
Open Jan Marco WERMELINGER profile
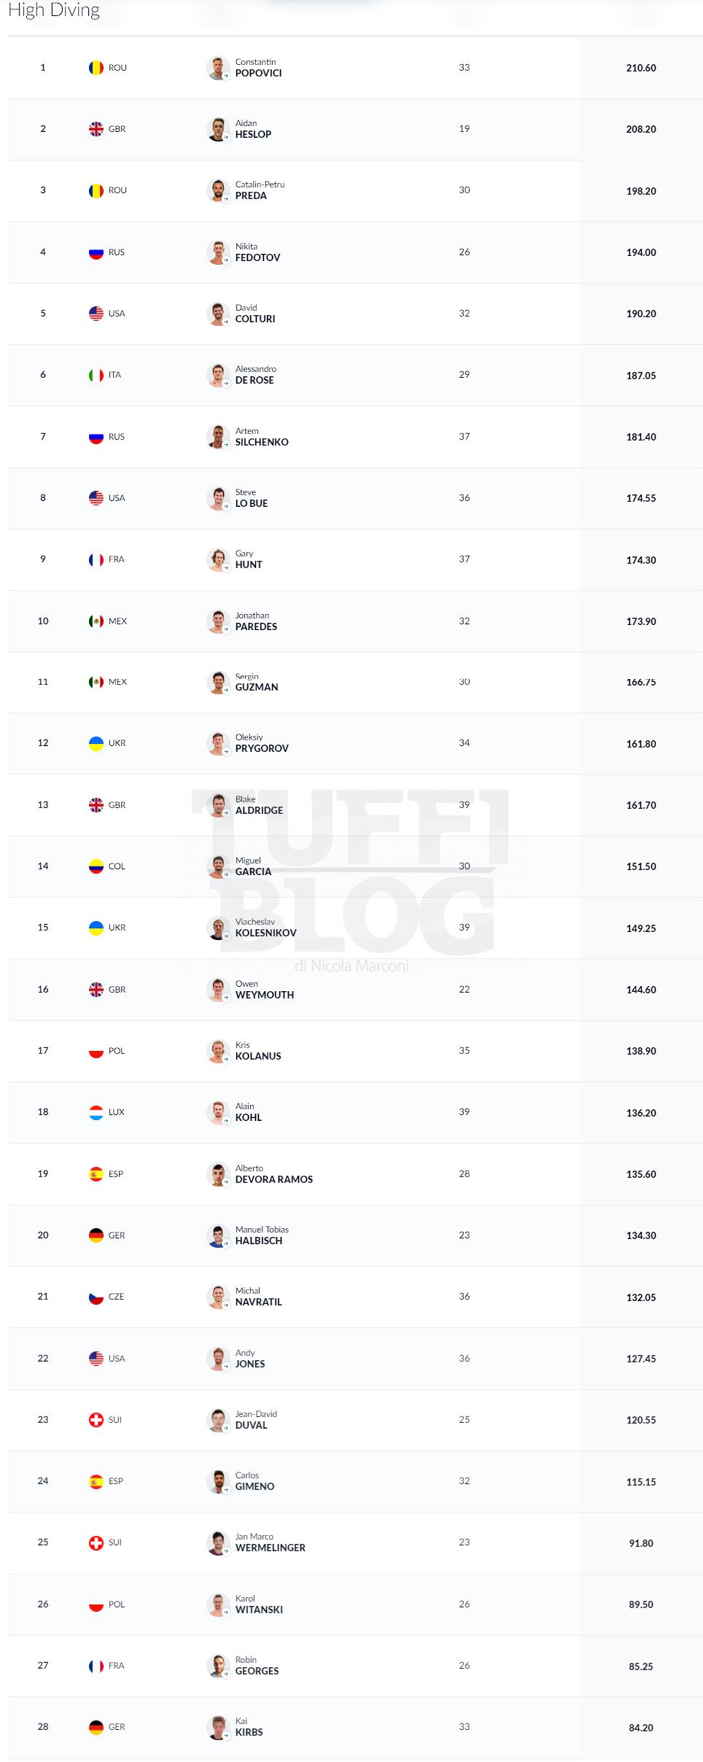tap(271, 1542)
